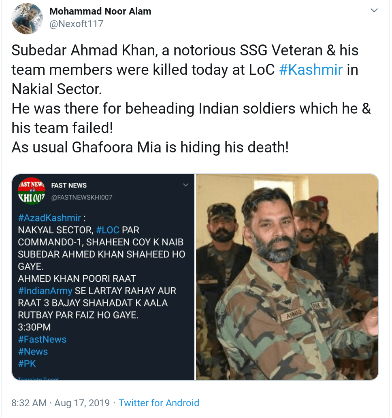Click the partially visible Translate Tweet link

click(38, 379)
